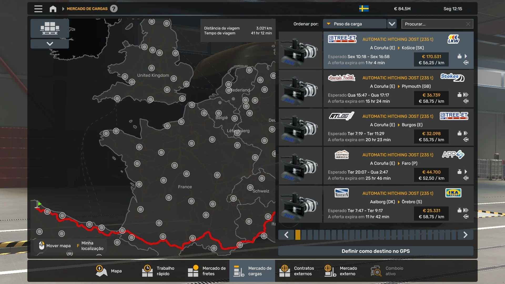Click the triple-arrow urgency icon in Plymouth job
The height and width of the screenshot is (284, 505).
466,95
